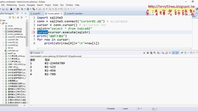Select ch.txt file in tree
The height and width of the screenshot is (111, 198).
tap(10, 26)
